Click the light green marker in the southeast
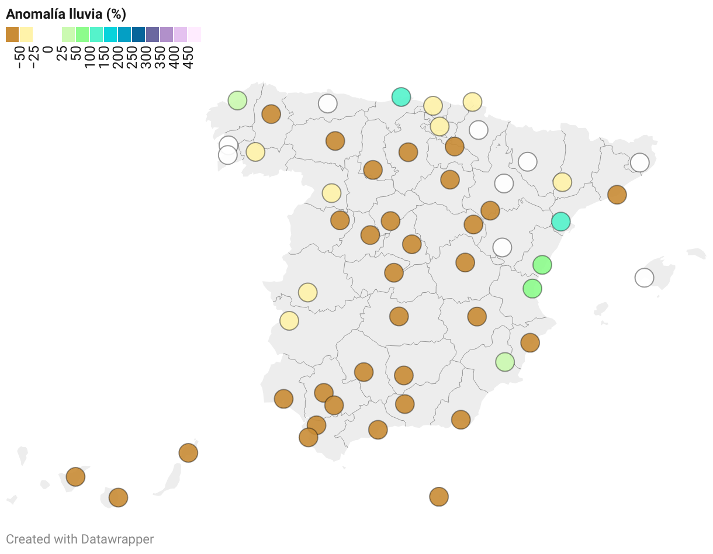Viewport: 713px width, 554px height. [505, 362]
